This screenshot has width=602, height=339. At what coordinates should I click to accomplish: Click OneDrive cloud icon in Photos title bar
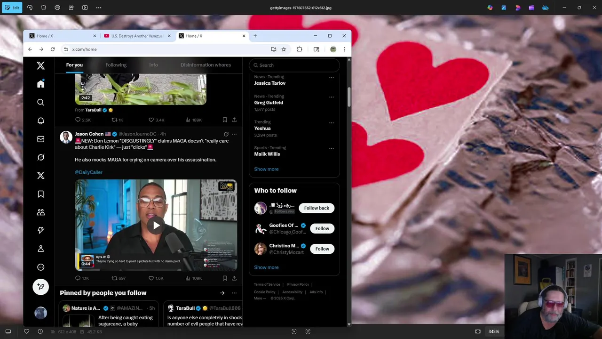[546, 8]
